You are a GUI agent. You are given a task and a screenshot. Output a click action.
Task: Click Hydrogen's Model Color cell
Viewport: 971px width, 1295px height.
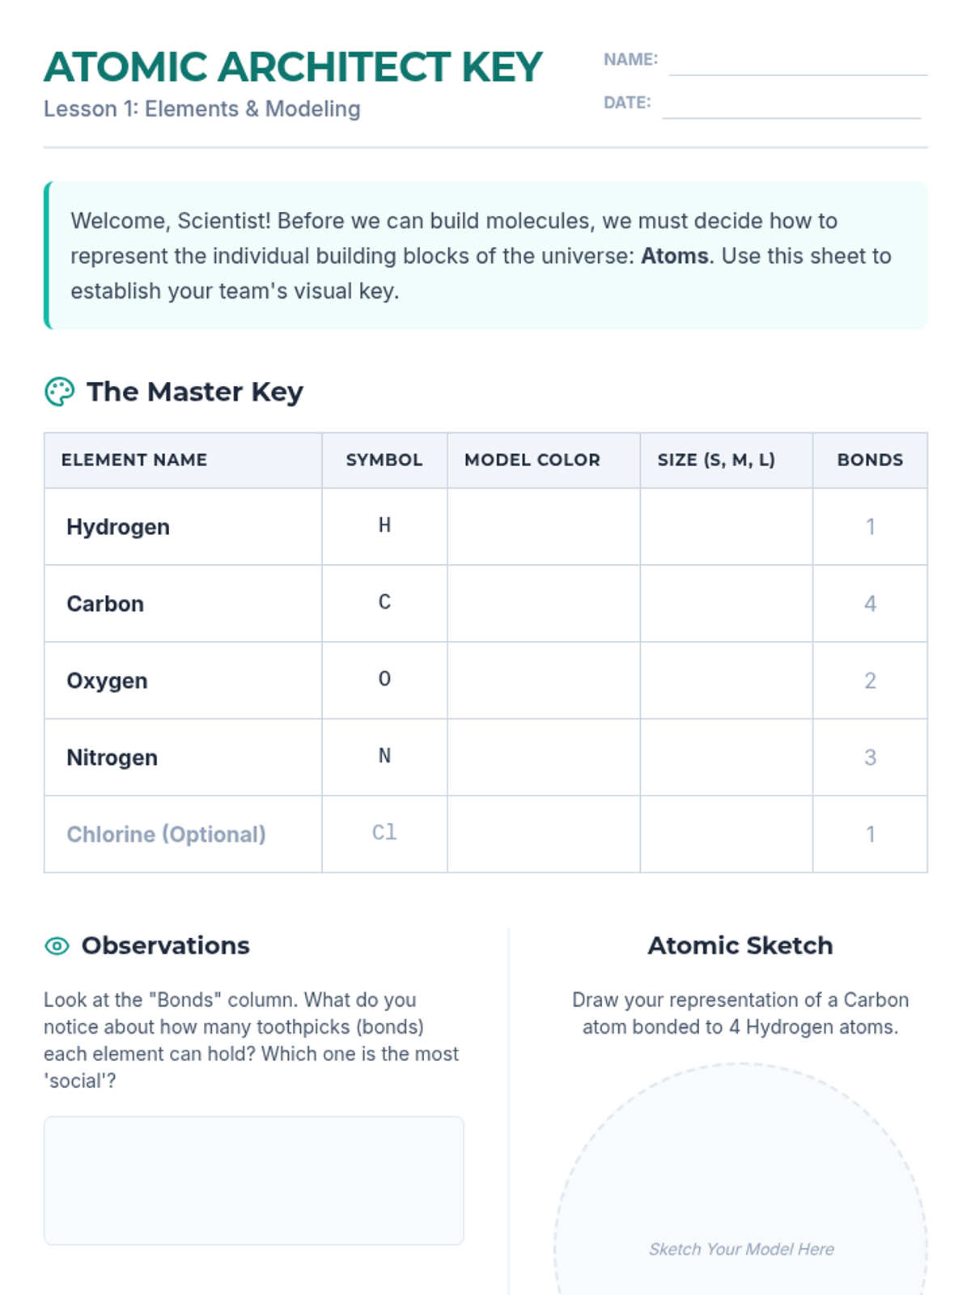point(543,526)
